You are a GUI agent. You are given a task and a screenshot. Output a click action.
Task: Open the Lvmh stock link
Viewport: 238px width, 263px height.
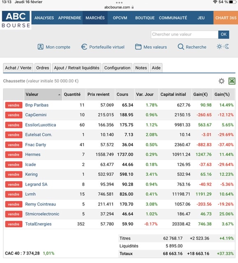click(x=30, y=194)
